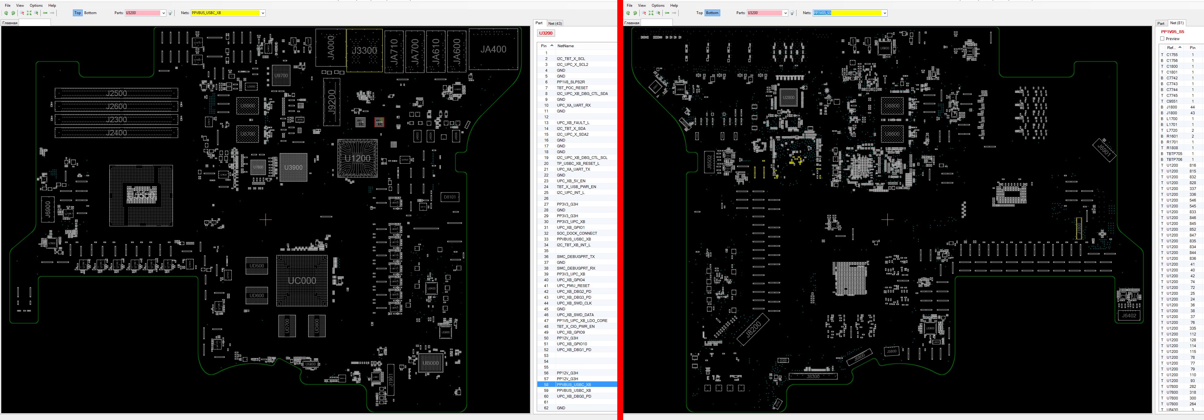Click the U1200 chip on left board
1204x420 pixels.
tap(358, 158)
